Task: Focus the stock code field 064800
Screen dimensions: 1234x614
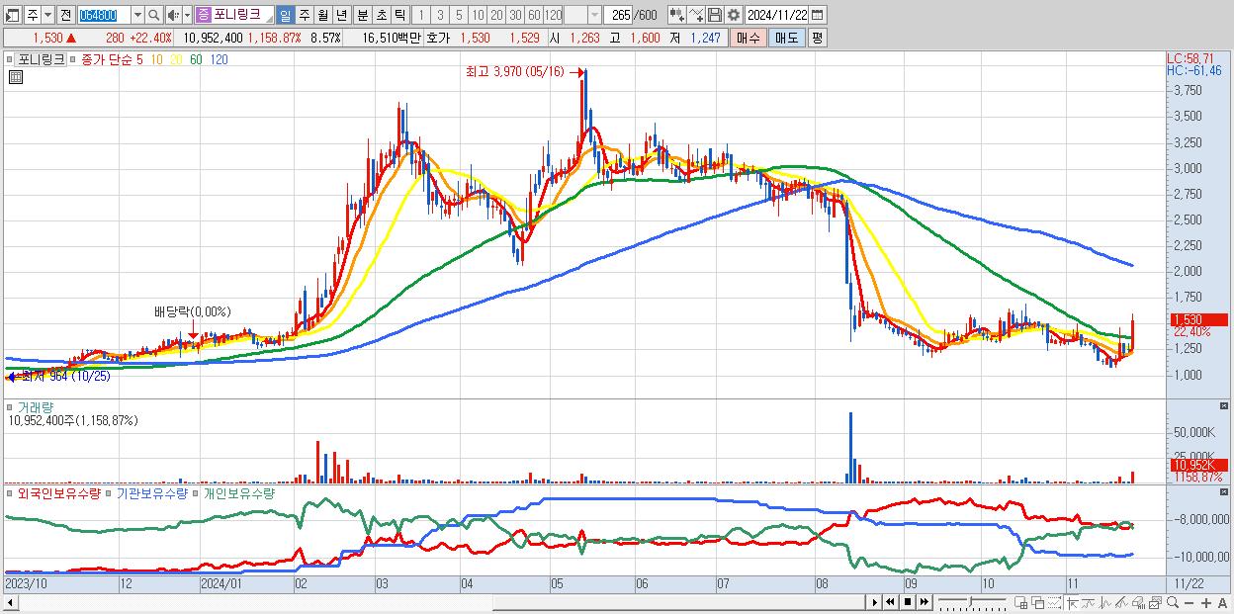Action: tap(103, 15)
